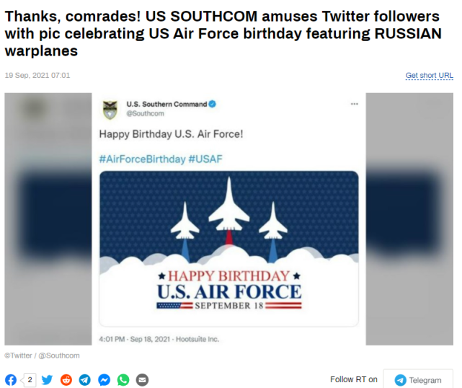Open the tweet's three-dot options menu

coord(354,105)
